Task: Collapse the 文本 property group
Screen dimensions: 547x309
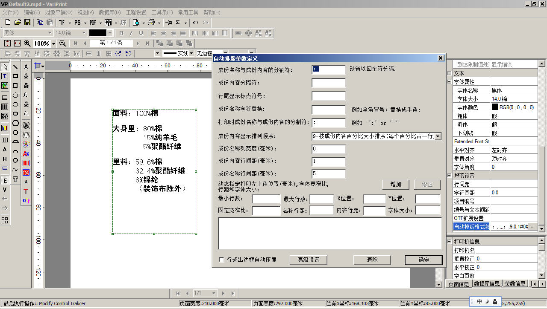Action: click(449, 73)
